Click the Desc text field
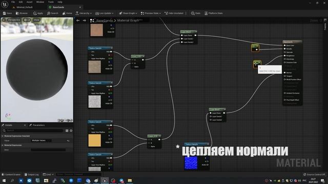This screenshot has height=184, width=328. pyautogui.click(x=48, y=150)
